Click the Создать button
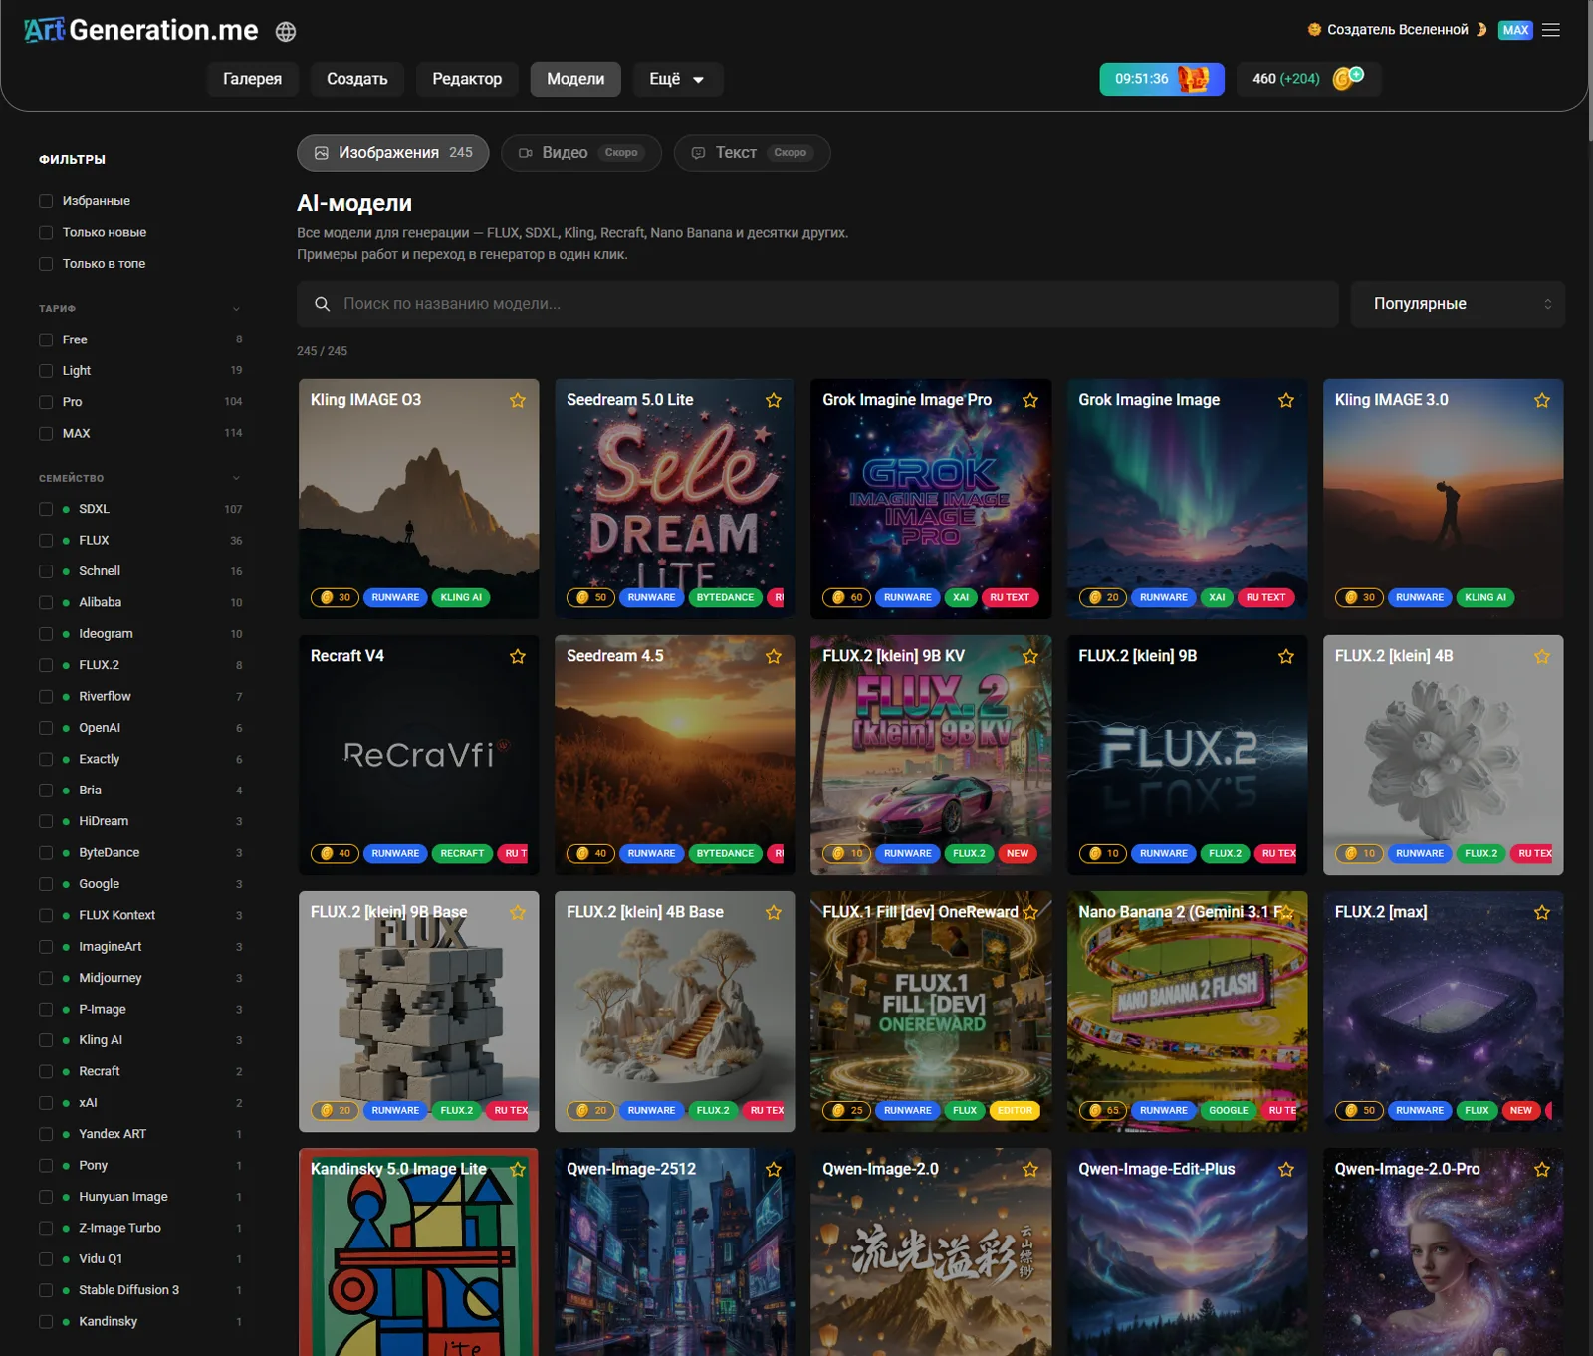 [357, 79]
